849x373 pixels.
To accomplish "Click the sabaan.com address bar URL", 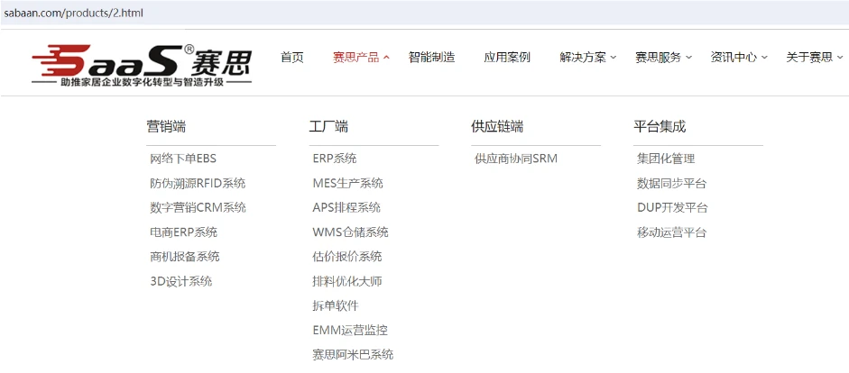I will (74, 13).
